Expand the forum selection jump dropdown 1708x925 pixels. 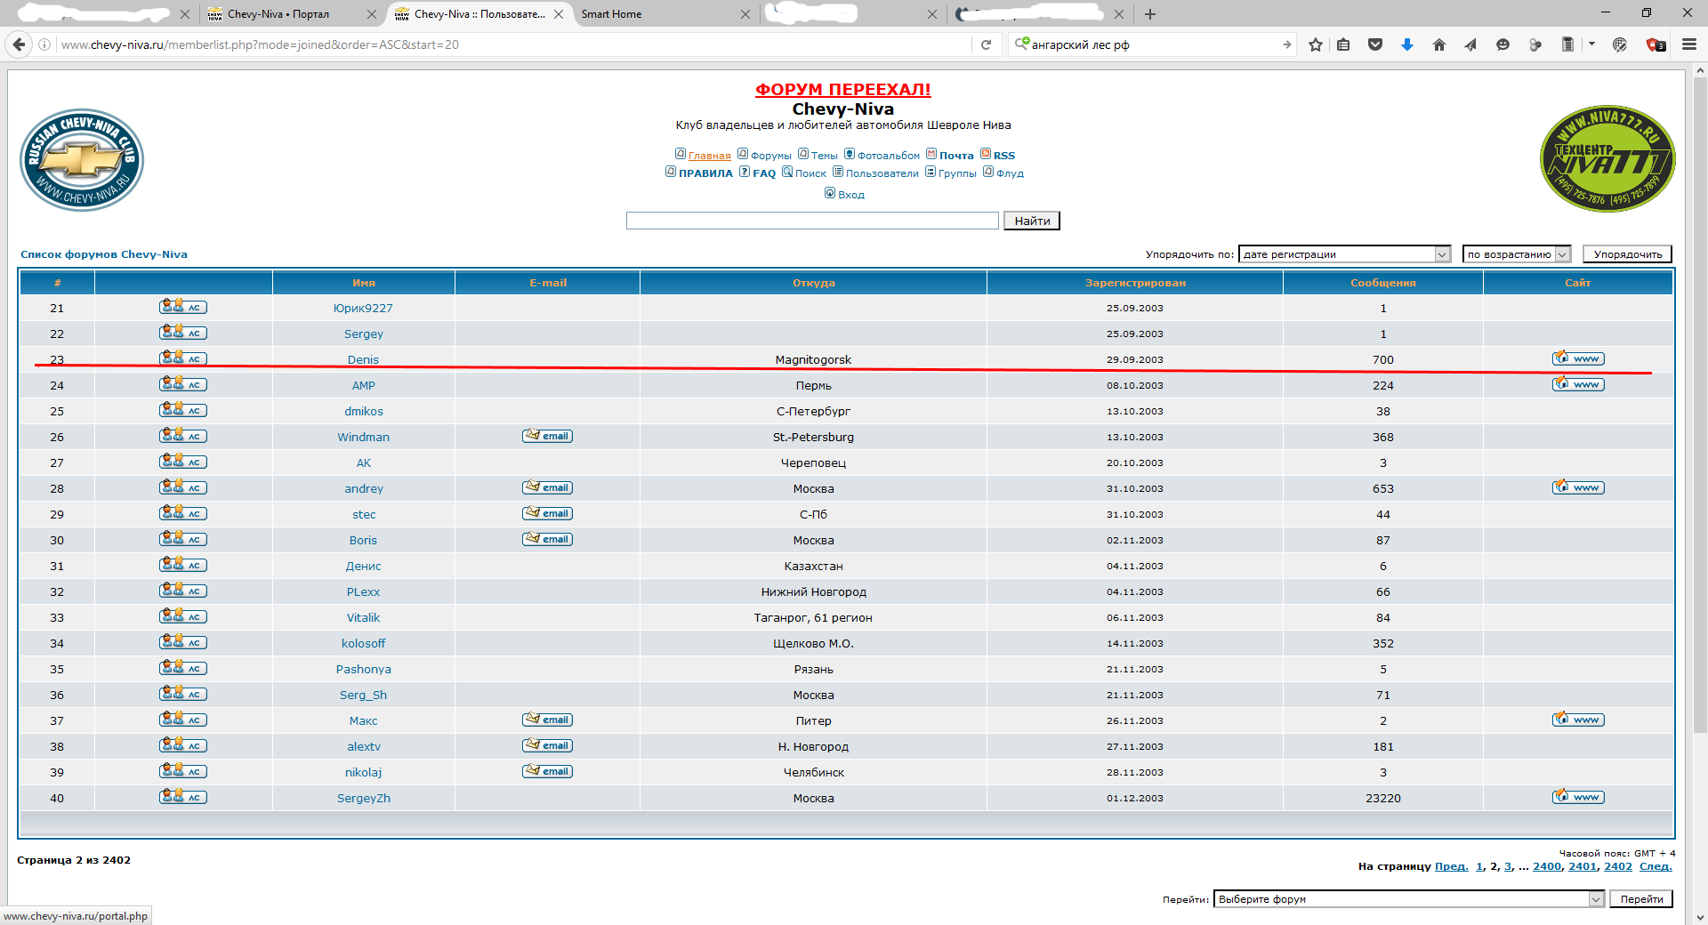[x=1595, y=899]
